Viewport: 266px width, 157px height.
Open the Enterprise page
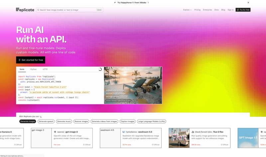coord(207,10)
